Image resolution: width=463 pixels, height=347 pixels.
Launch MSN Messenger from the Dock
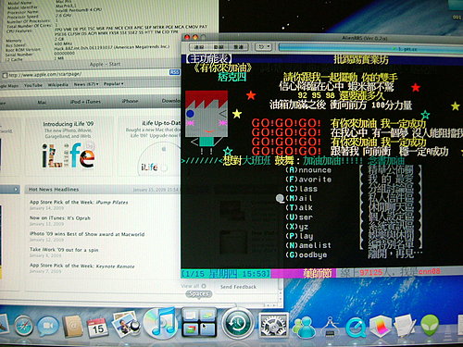(x=304, y=327)
